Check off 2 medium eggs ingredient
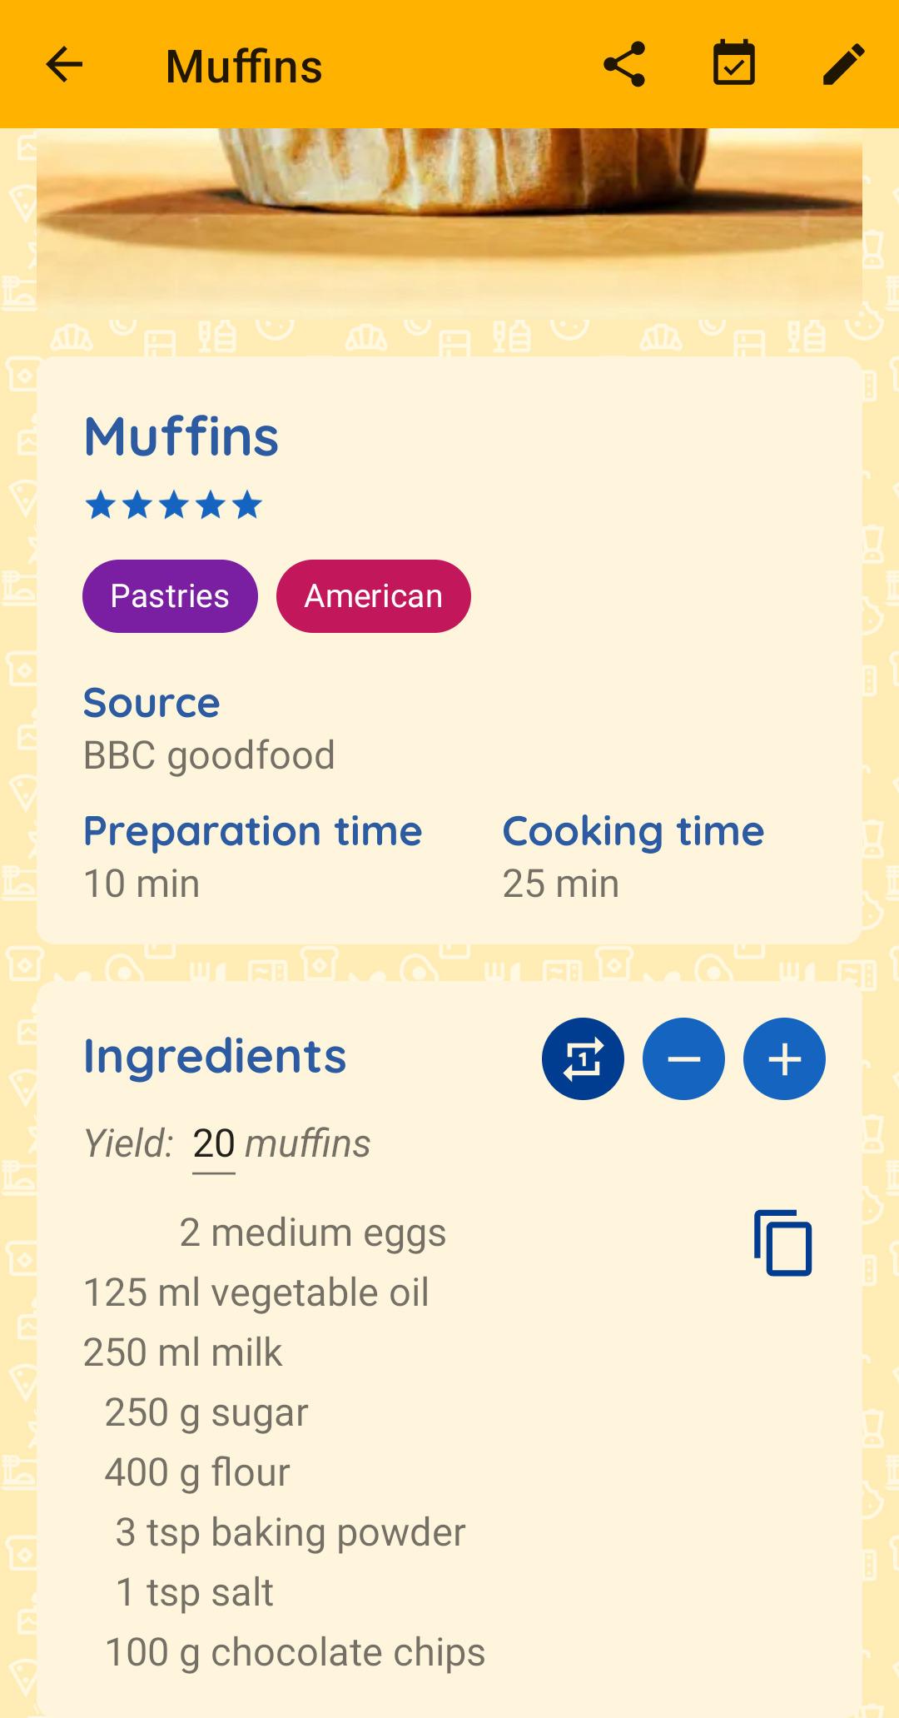Image resolution: width=899 pixels, height=1718 pixels. pos(313,1232)
